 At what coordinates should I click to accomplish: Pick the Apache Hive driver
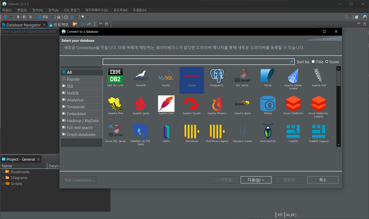[x=115, y=106]
